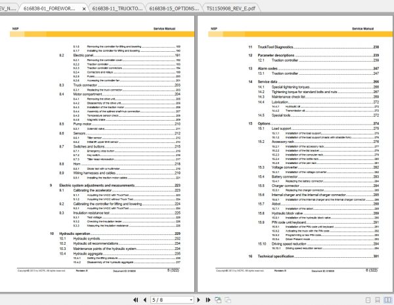Click the 8.3 Truck connector entry
Viewport: 394px width, 305px height.
[x=120, y=85]
